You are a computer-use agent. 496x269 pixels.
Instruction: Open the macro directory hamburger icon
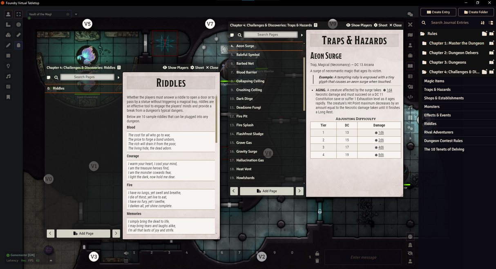(x=125, y=261)
